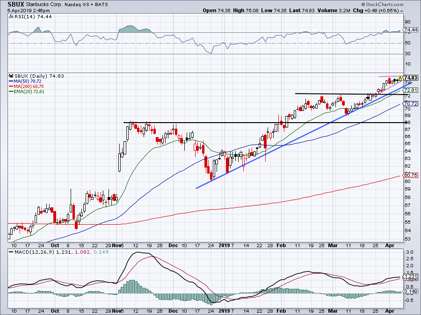
Task: Click the black MACD line legend marker
Action: click(11, 252)
